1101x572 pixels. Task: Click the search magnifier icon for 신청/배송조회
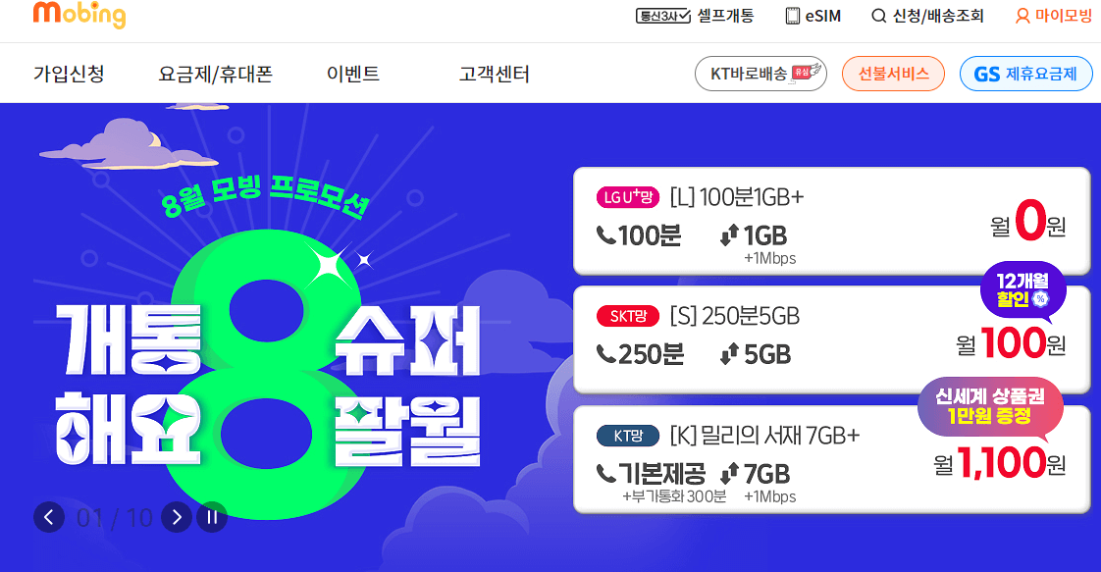(x=878, y=16)
